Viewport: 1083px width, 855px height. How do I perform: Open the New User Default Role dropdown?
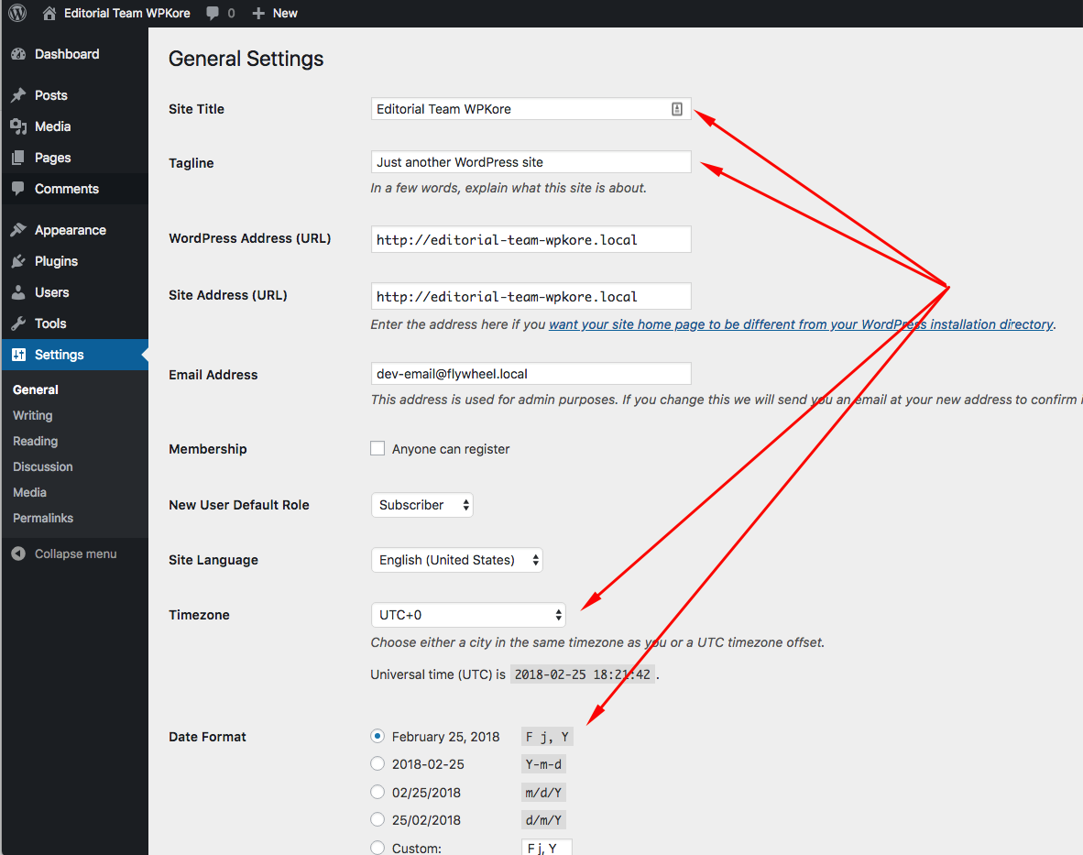point(422,505)
